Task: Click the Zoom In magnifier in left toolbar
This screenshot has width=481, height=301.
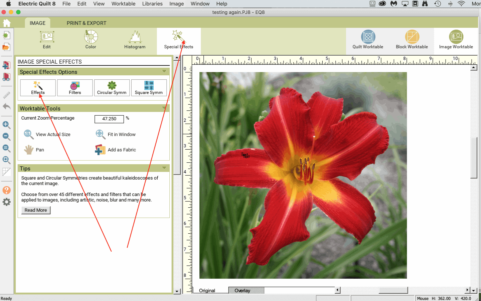Action: coord(6,125)
